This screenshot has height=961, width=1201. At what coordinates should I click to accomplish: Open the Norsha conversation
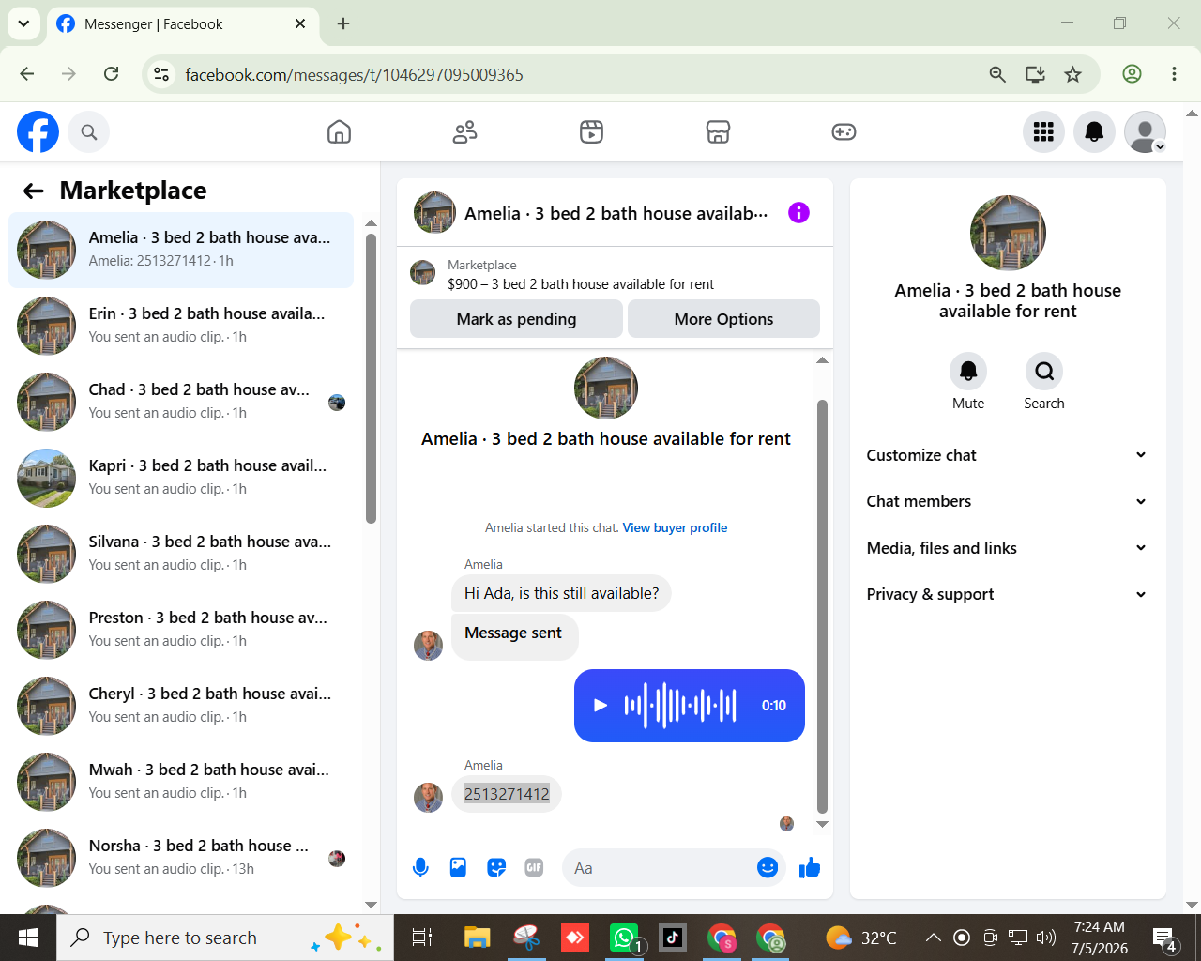(x=181, y=858)
